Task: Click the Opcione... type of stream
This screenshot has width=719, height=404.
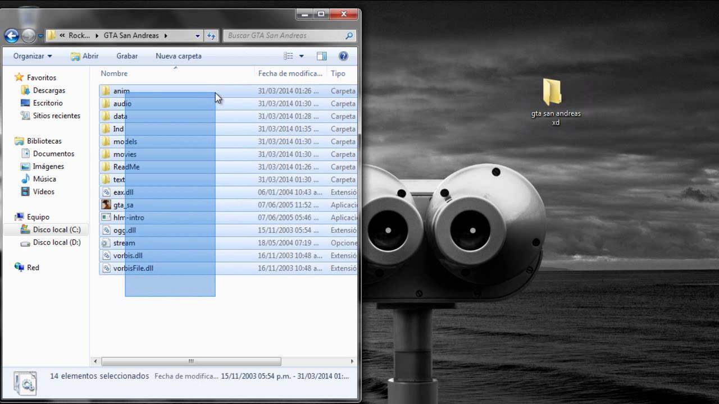Action: (344, 243)
